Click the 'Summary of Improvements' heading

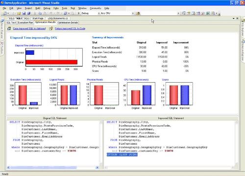108,38
